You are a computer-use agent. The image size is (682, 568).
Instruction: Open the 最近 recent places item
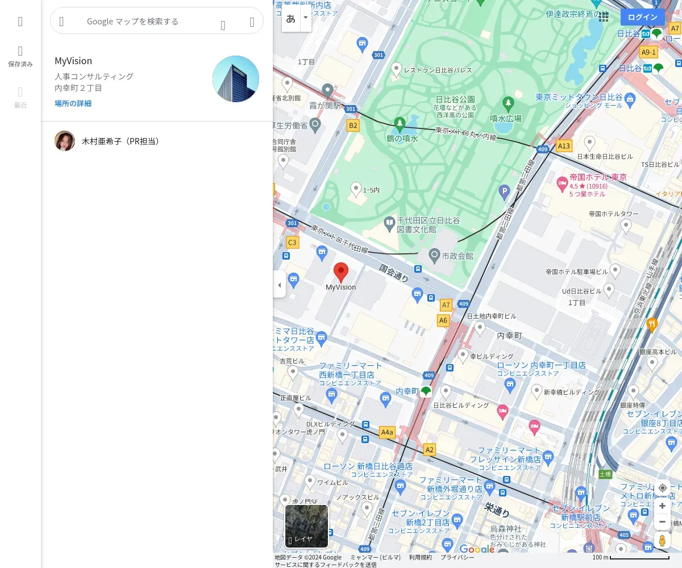(x=20, y=98)
